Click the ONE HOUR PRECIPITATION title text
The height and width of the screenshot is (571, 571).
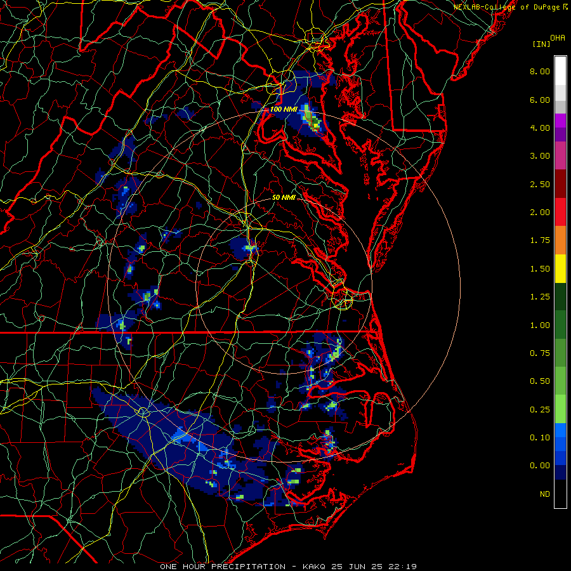(x=223, y=567)
